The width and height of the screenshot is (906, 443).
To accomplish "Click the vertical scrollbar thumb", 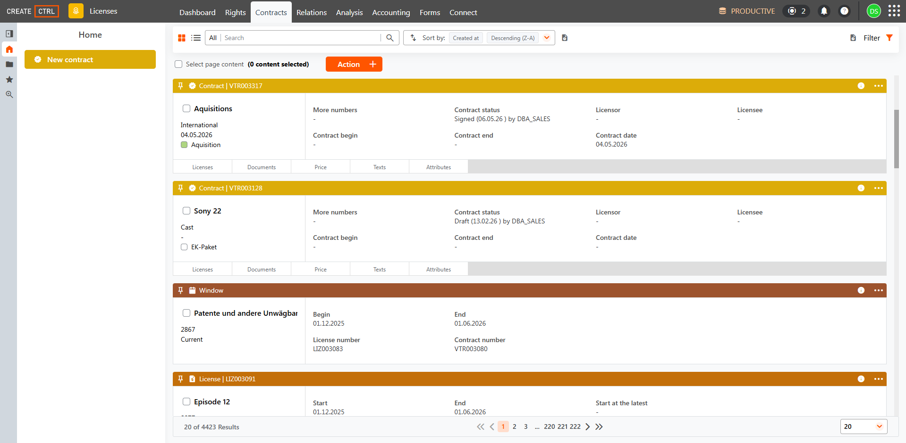I will point(897,139).
